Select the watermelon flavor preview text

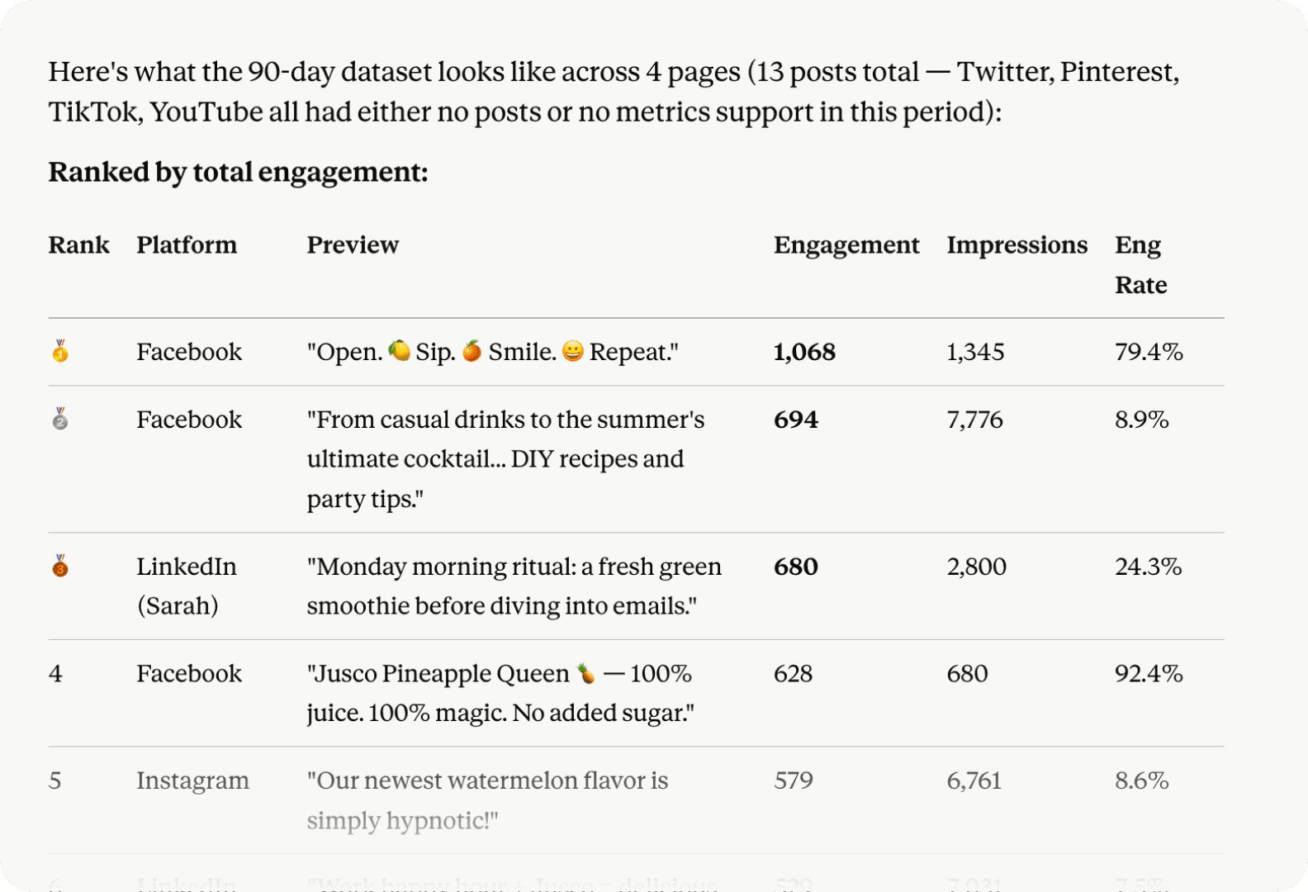tap(487, 800)
